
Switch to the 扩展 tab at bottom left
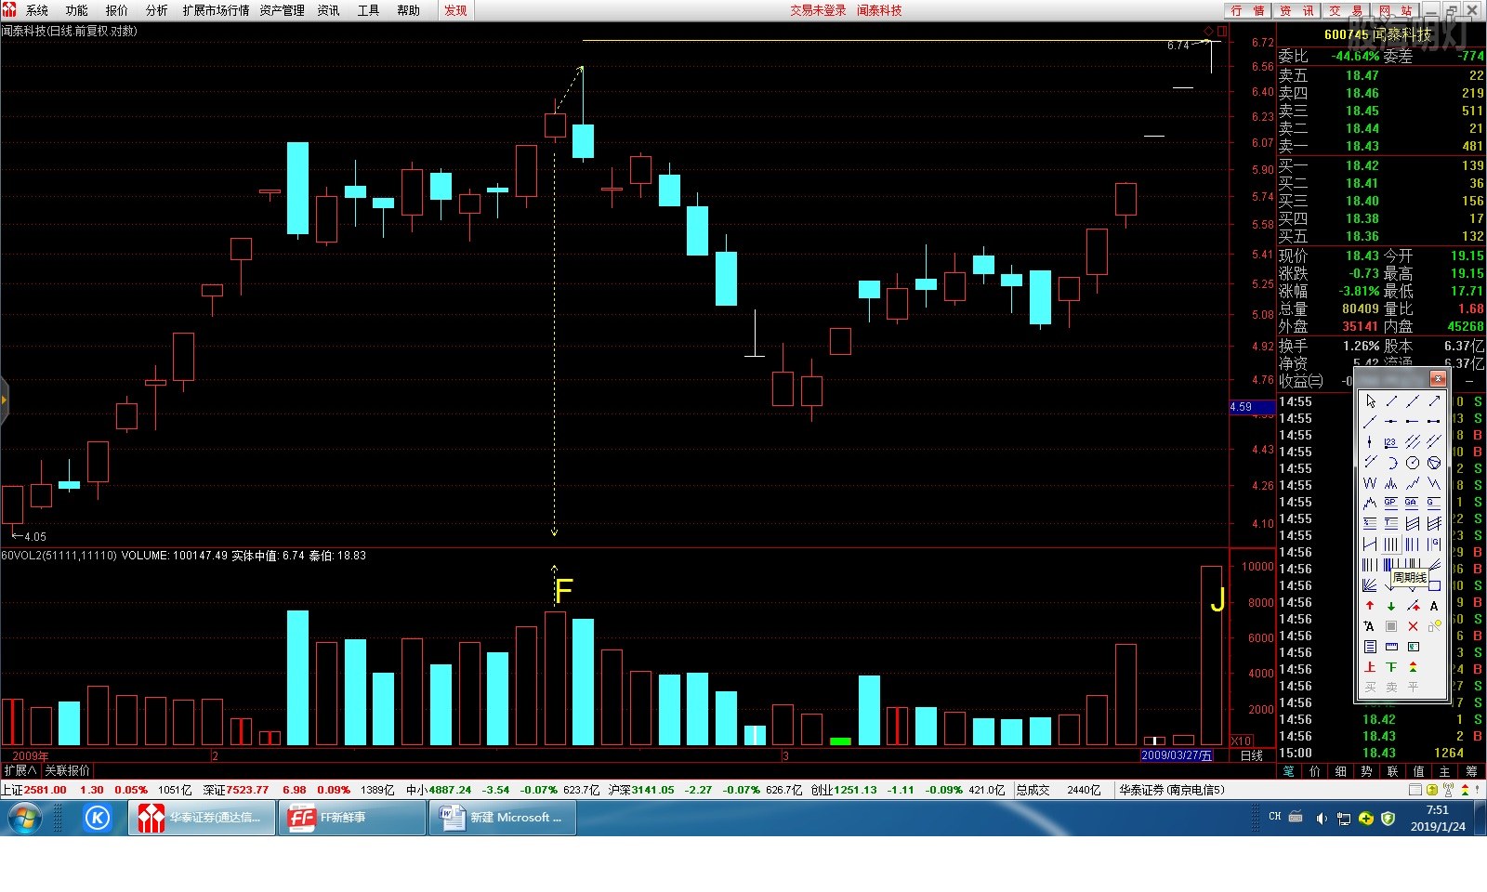click(x=20, y=770)
